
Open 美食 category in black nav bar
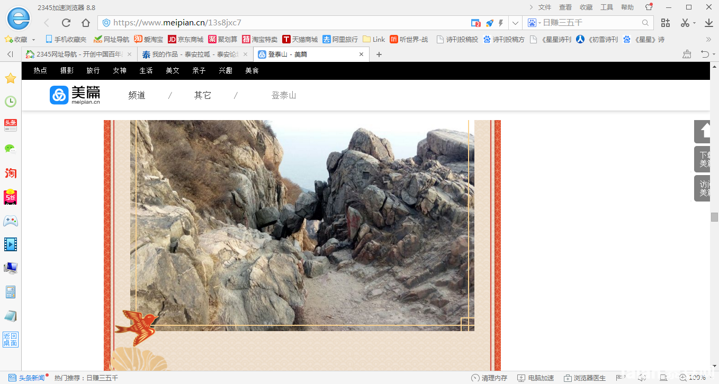[252, 70]
